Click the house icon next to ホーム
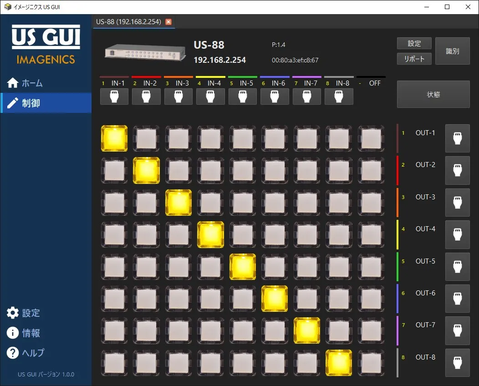This screenshot has width=479, height=386. coord(13,83)
